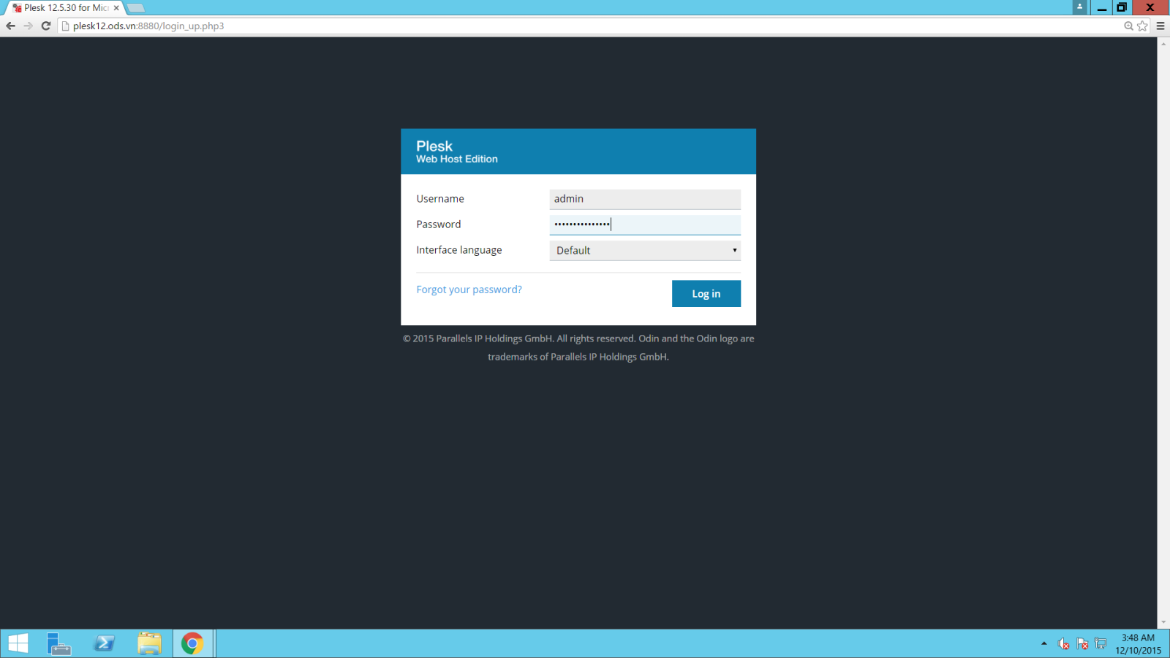Viewport: 1170px width, 658px height.
Task: Minimize the Chrome window
Action: [1101, 7]
